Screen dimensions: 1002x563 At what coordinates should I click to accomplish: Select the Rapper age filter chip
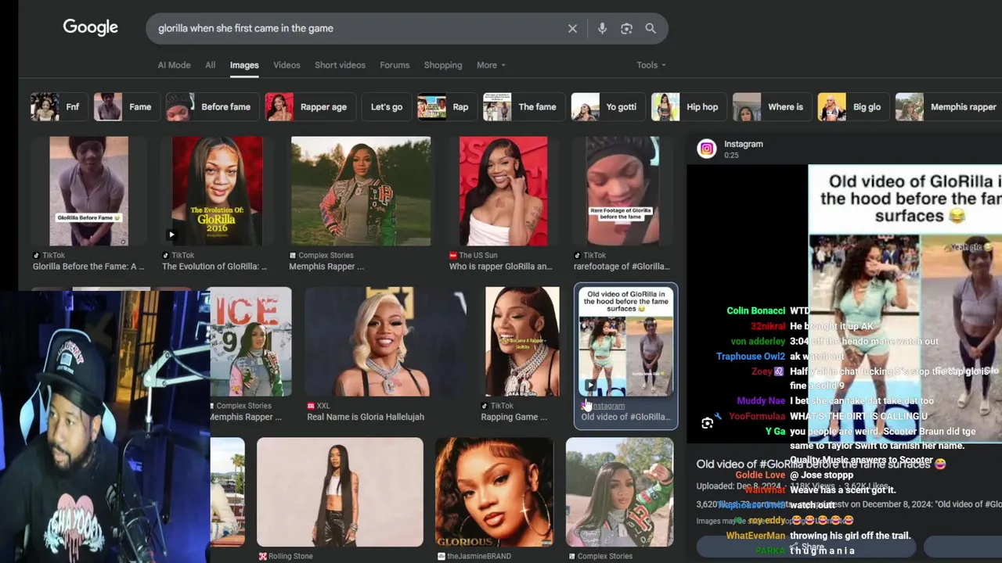(310, 107)
